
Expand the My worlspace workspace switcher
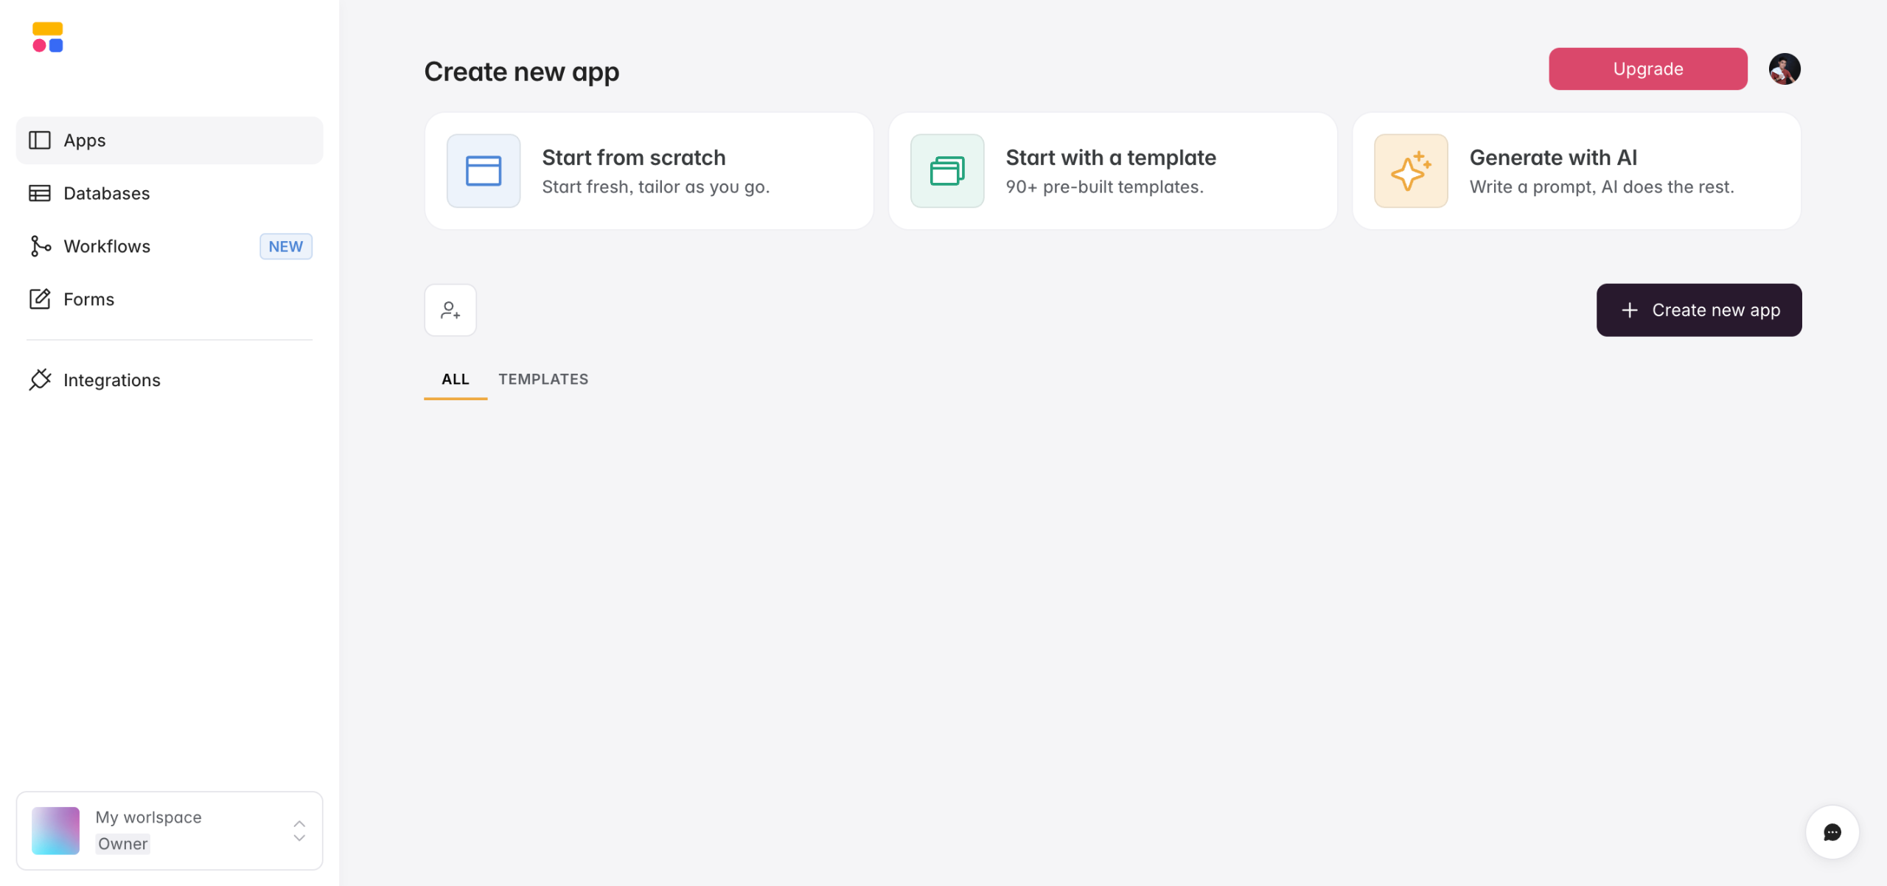pyautogui.click(x=299, y=831)
